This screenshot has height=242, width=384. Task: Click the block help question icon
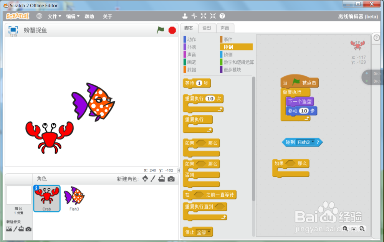click(222, 16)
